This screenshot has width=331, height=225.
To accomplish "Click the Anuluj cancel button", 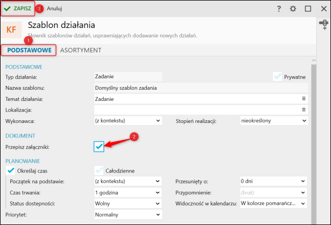I will point(55,9).
